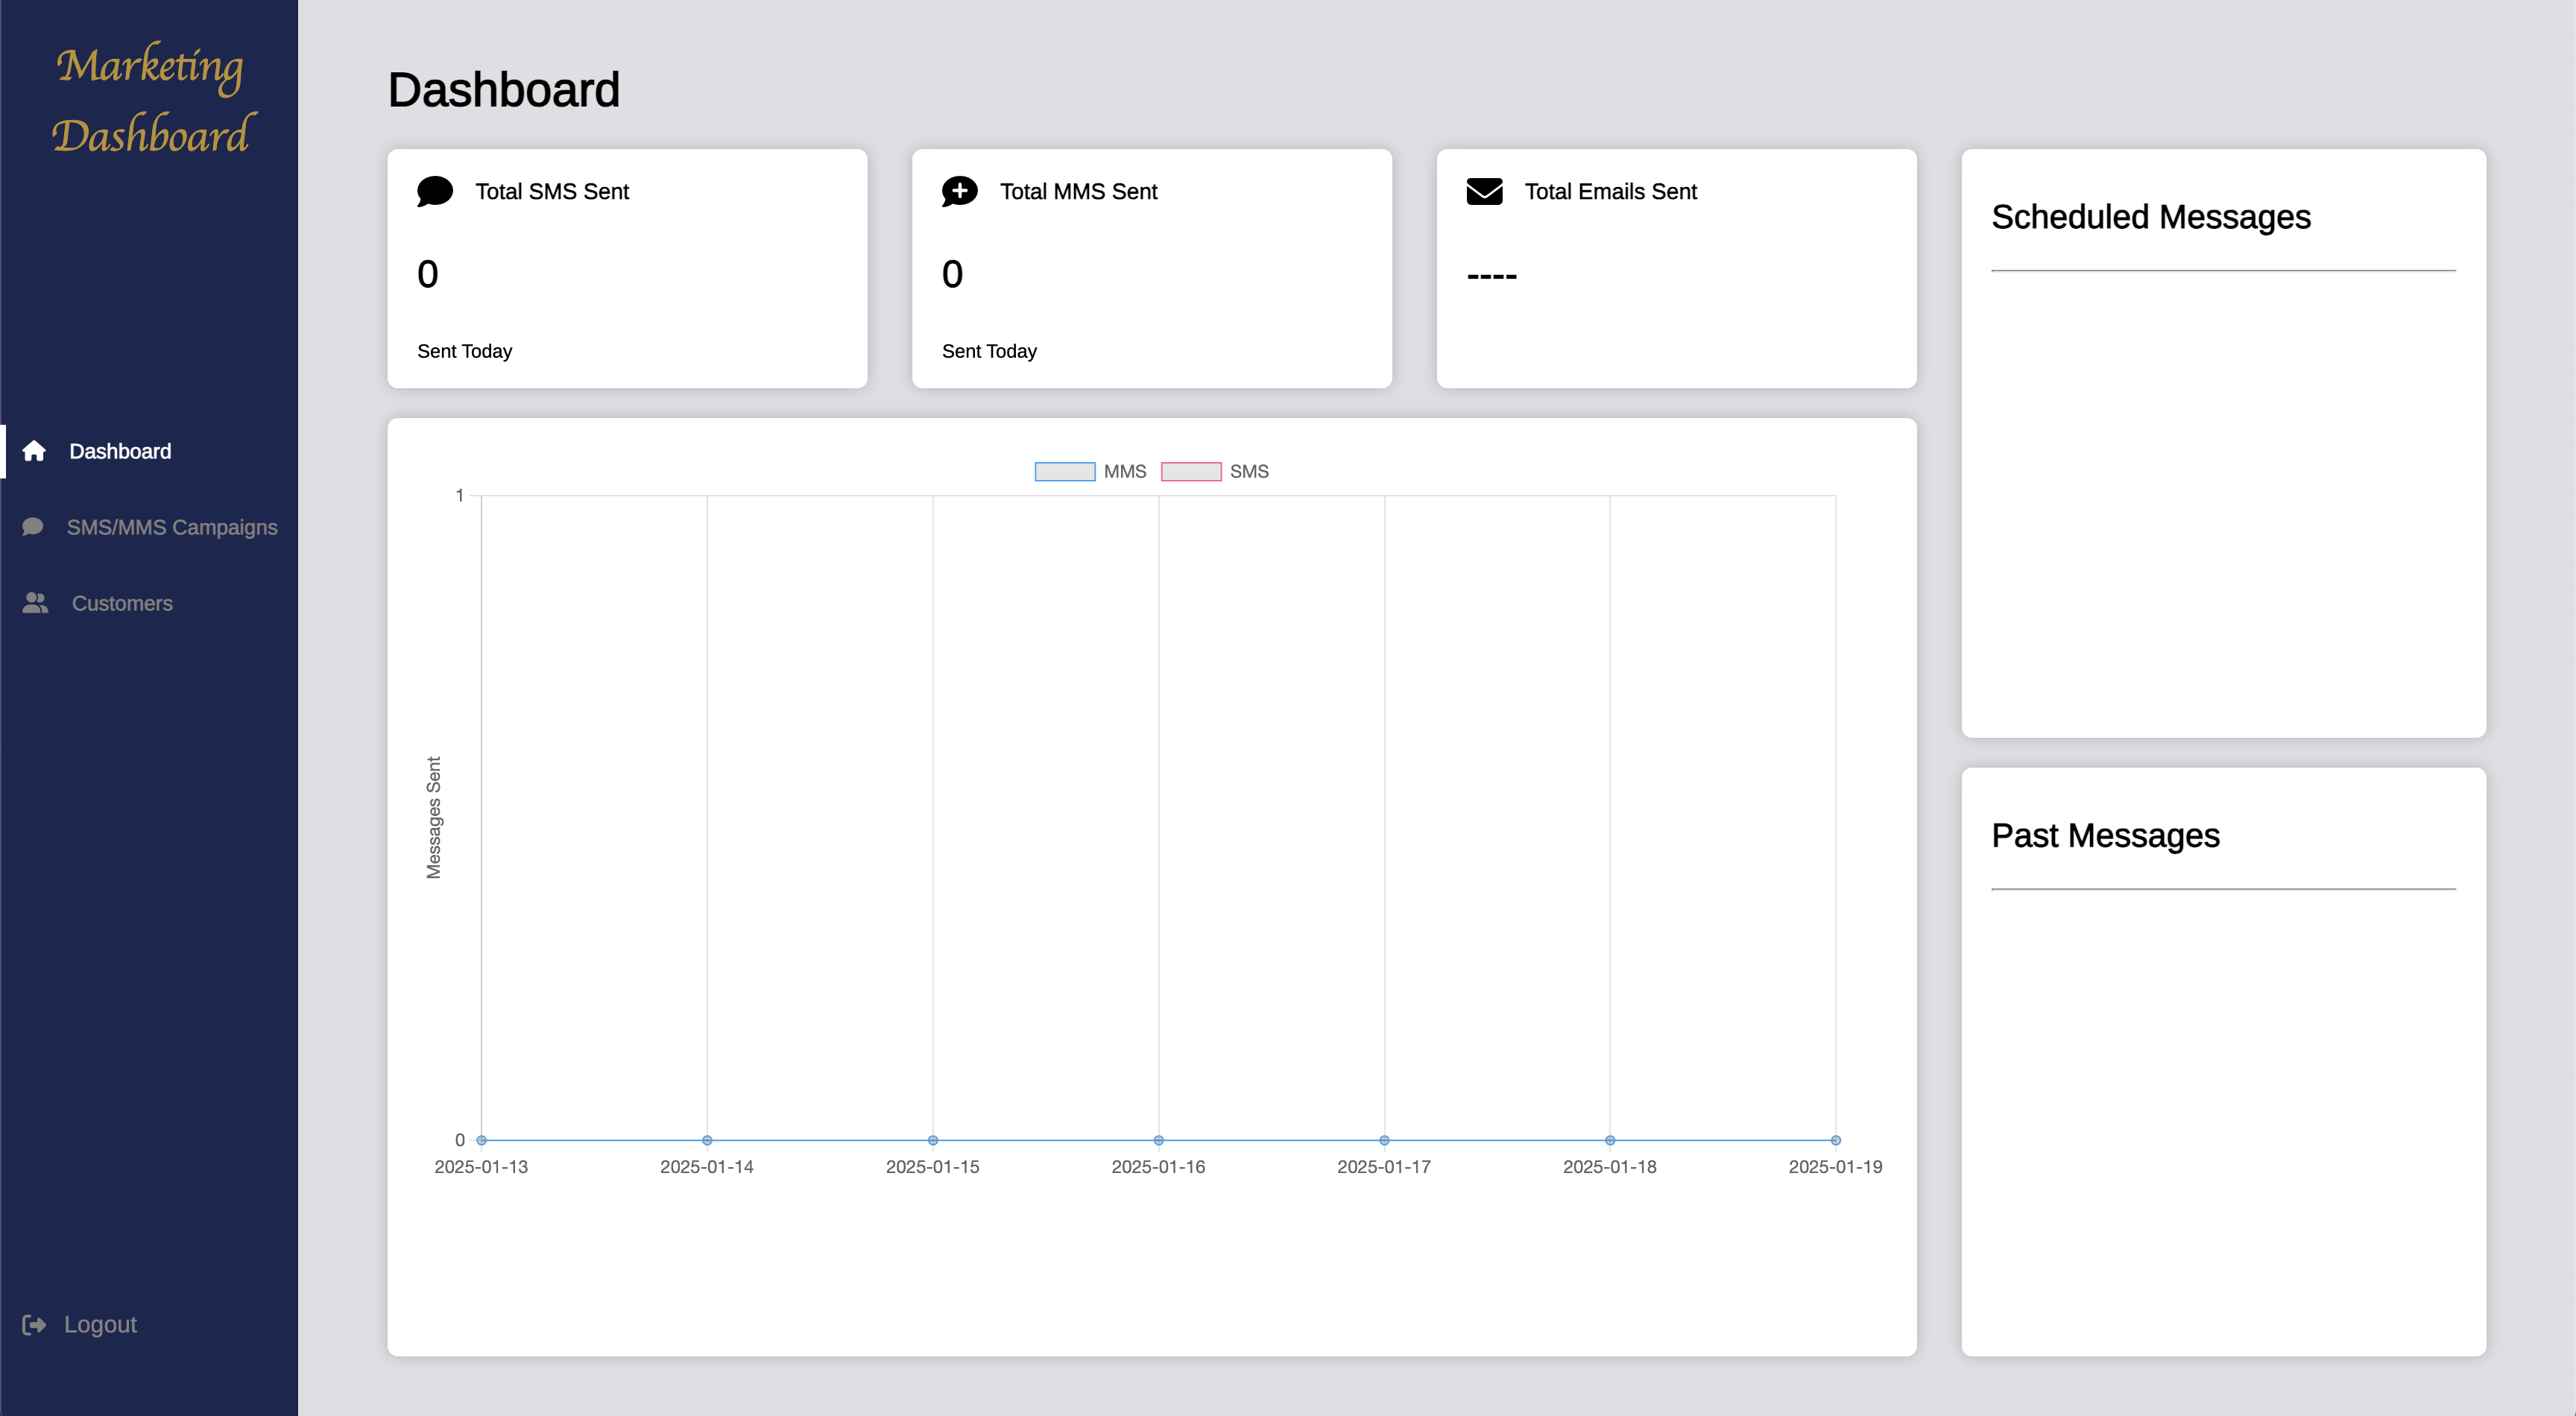Click the logout arrow icon

(x=34, y=1324)
